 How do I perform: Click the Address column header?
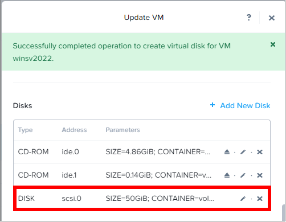click(74, 130)
